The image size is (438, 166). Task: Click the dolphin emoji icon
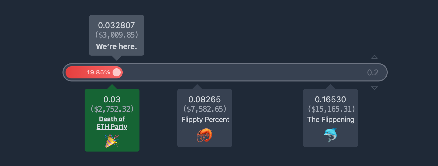pyautogui.click(x=330, y=135)
